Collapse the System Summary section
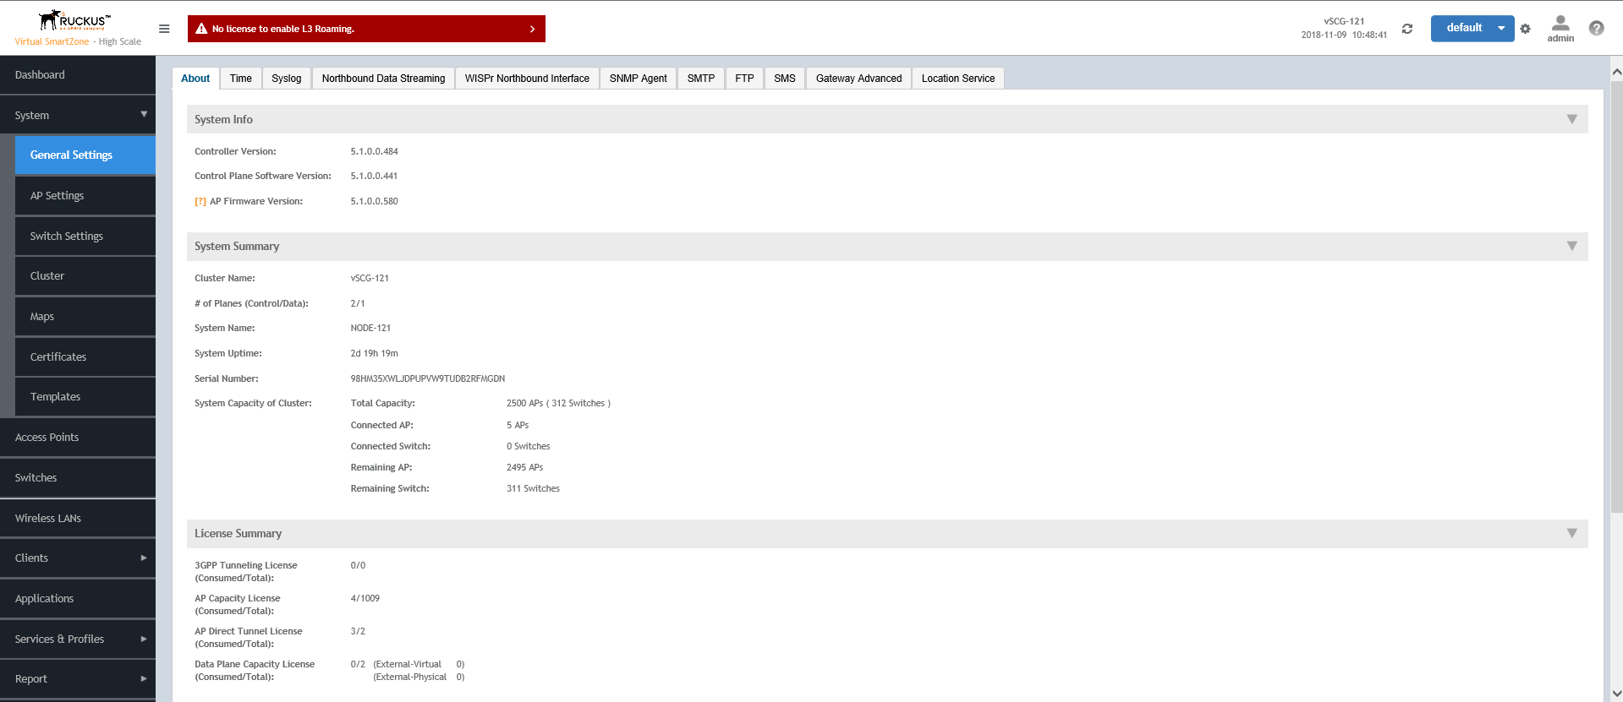Screen dimensions: 1623x702 [x=1571, y=246]
